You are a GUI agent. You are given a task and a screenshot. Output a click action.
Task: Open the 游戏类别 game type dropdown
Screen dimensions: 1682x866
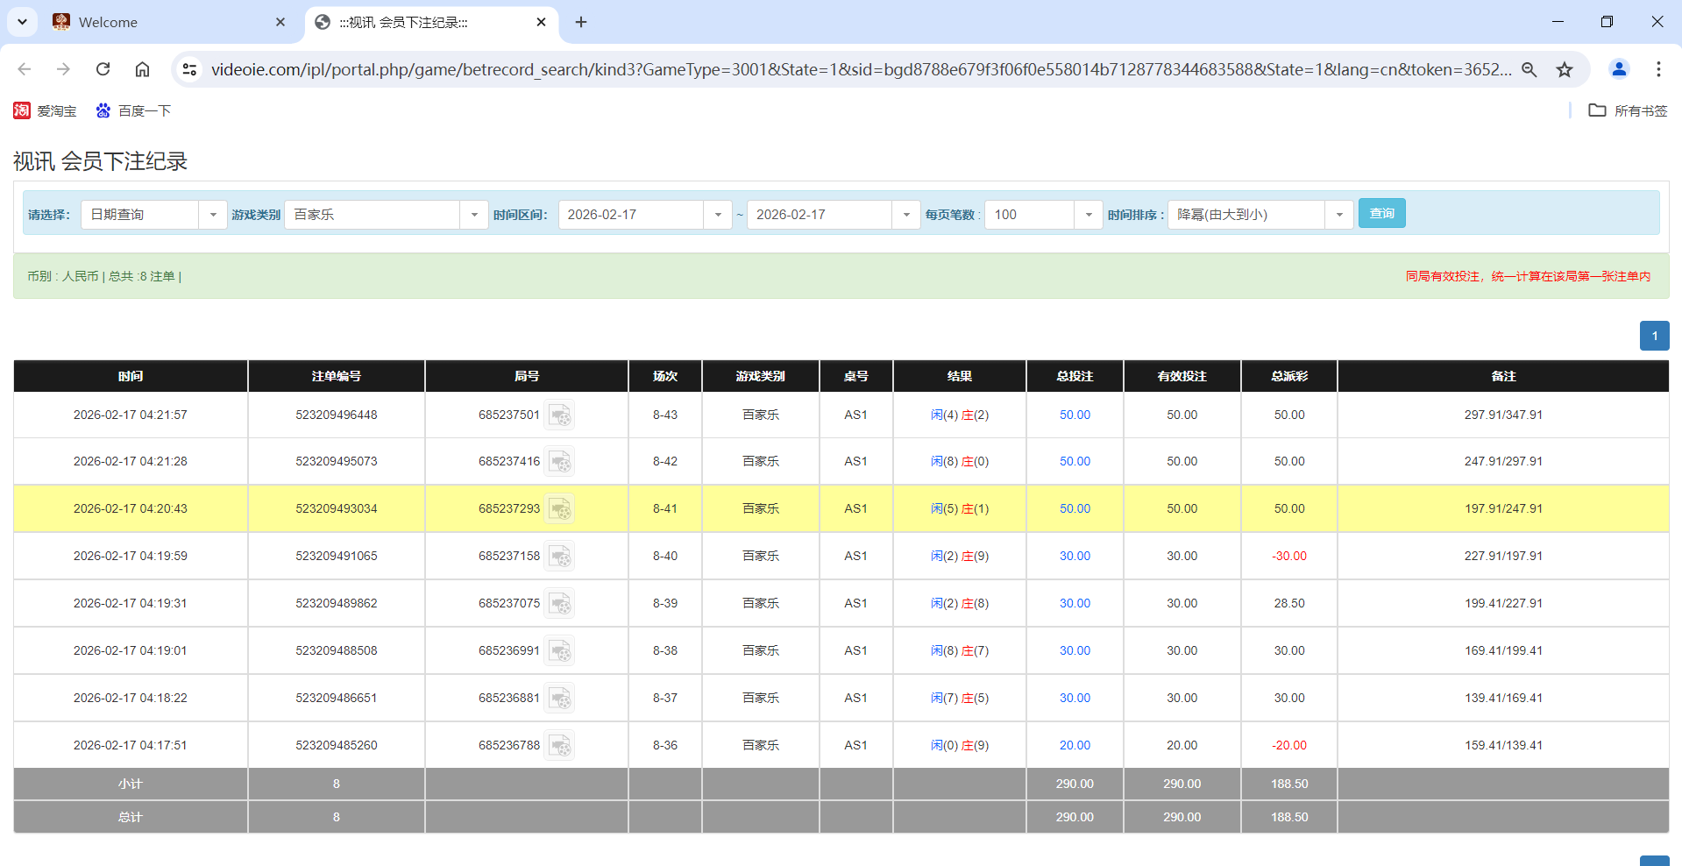pos(474,214)
